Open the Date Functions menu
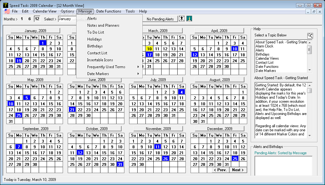The height and width of the screenshot is (185, 325). [109, 11]
